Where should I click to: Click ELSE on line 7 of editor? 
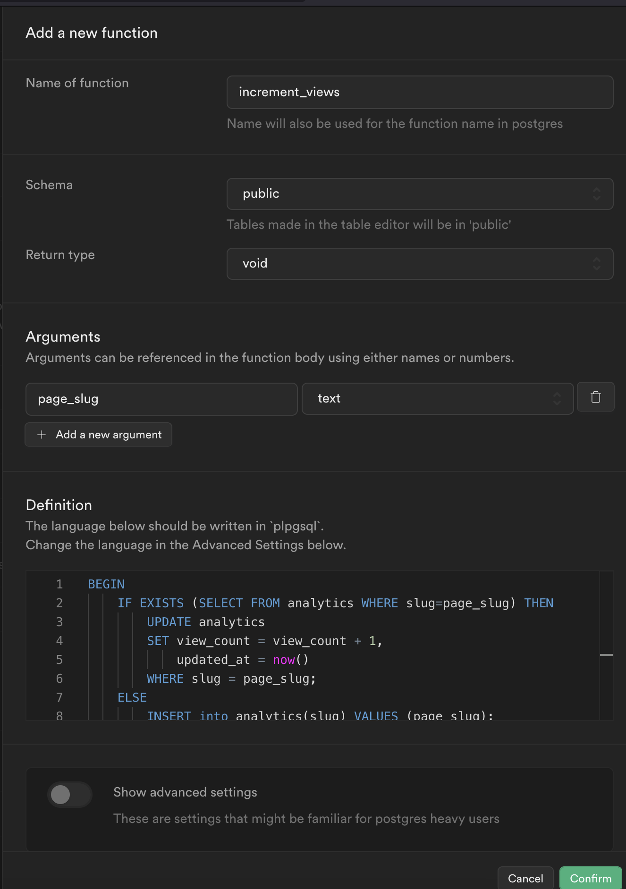point(132,697)
